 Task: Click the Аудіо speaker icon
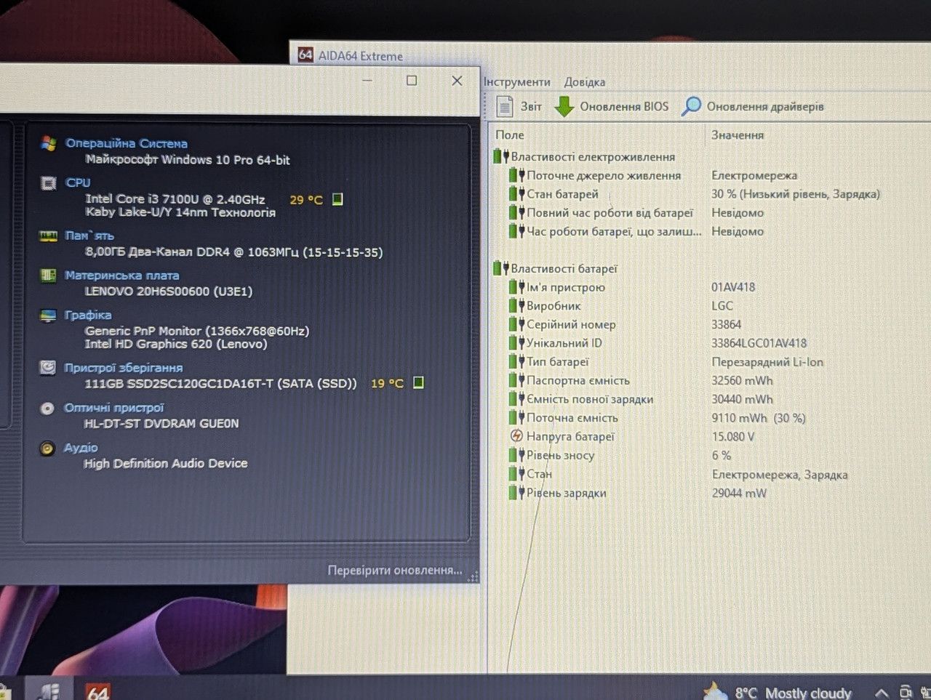point(47,448)
